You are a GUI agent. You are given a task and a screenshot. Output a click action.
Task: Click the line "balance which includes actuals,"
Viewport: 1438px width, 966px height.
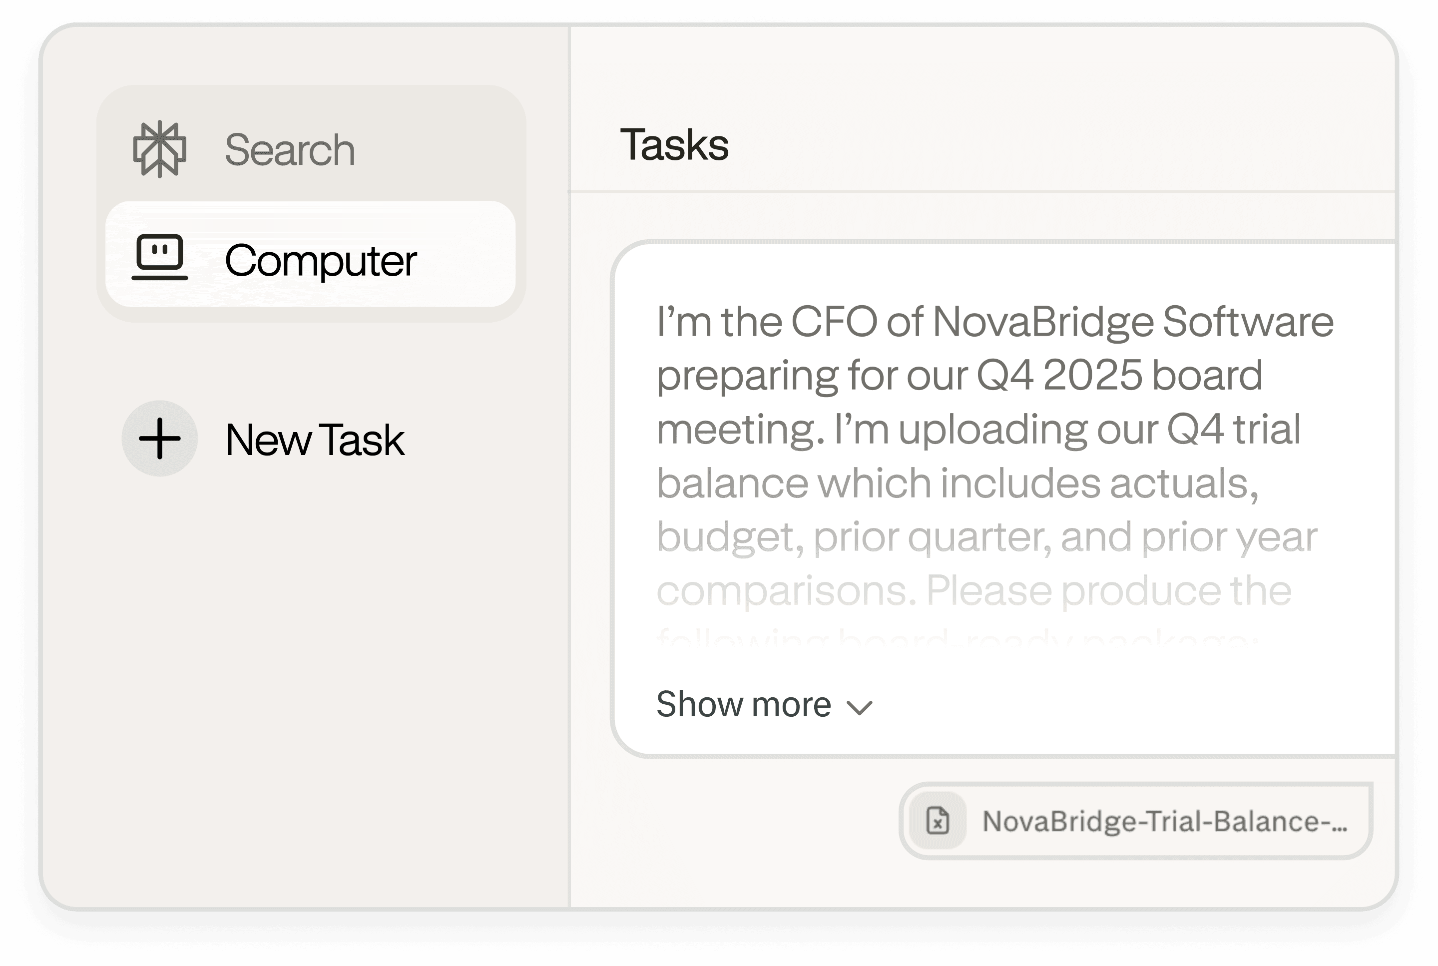click(x=957, y=483)
